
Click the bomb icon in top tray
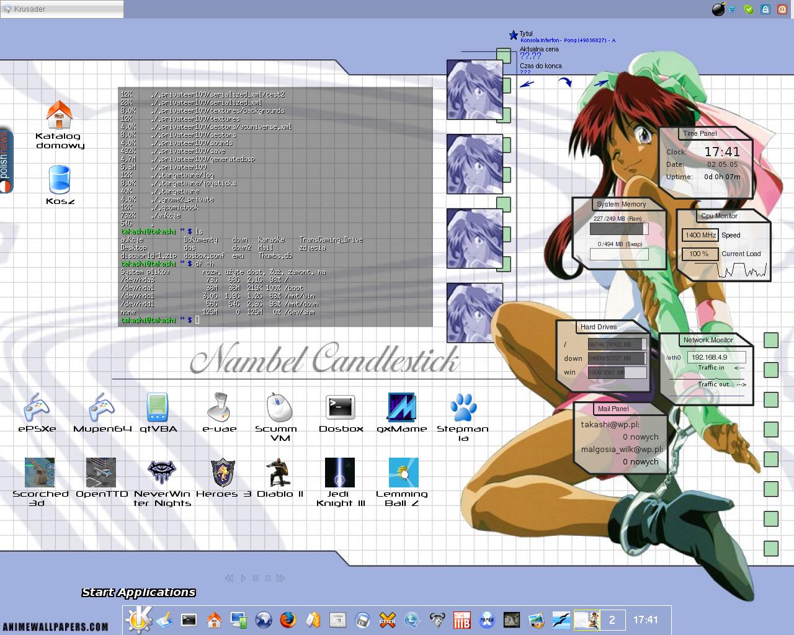click(718, 9)
